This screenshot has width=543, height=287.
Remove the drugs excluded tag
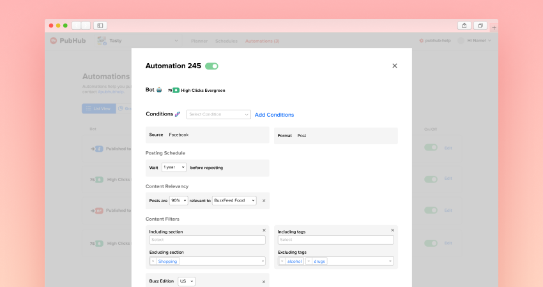[309, 261]
